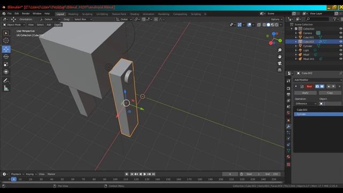Click the navigation axis gizmo

[x=274, y=38]
